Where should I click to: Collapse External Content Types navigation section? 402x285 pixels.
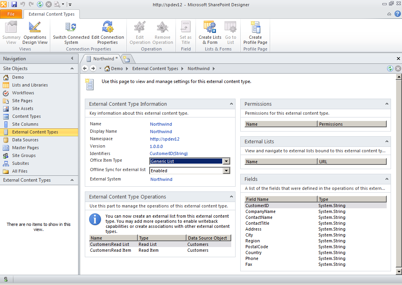point(72,180)
